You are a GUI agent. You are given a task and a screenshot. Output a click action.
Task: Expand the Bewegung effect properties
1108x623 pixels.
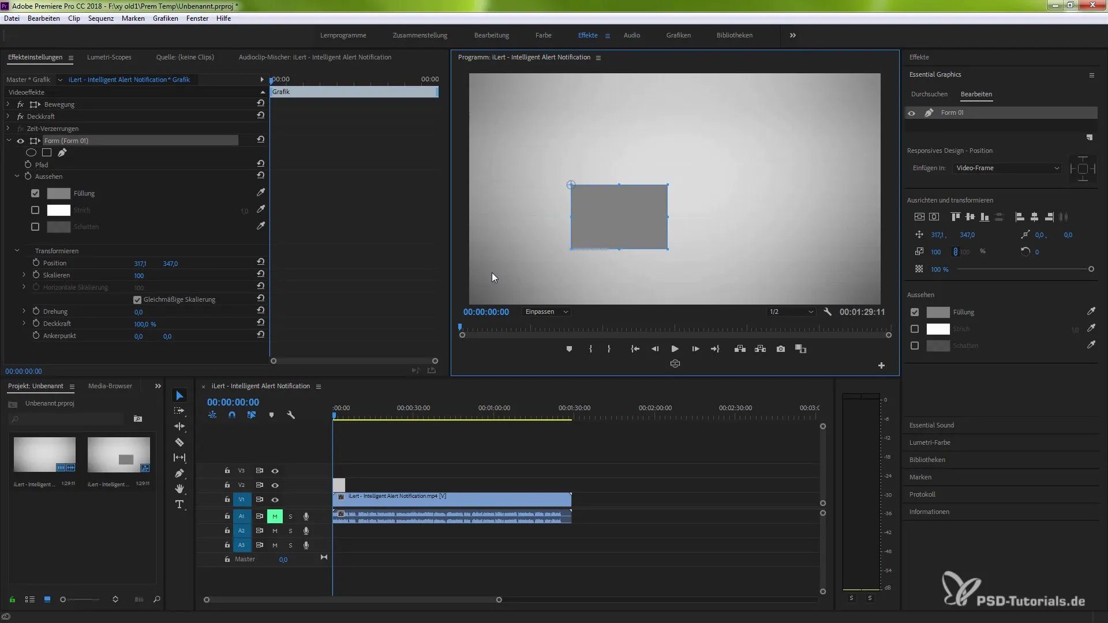pos(8,104)
